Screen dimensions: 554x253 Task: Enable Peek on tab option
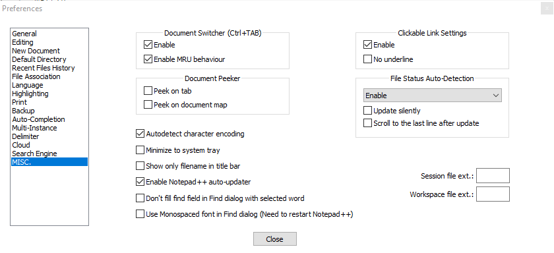pyautogui.click(x=148, y=91)
